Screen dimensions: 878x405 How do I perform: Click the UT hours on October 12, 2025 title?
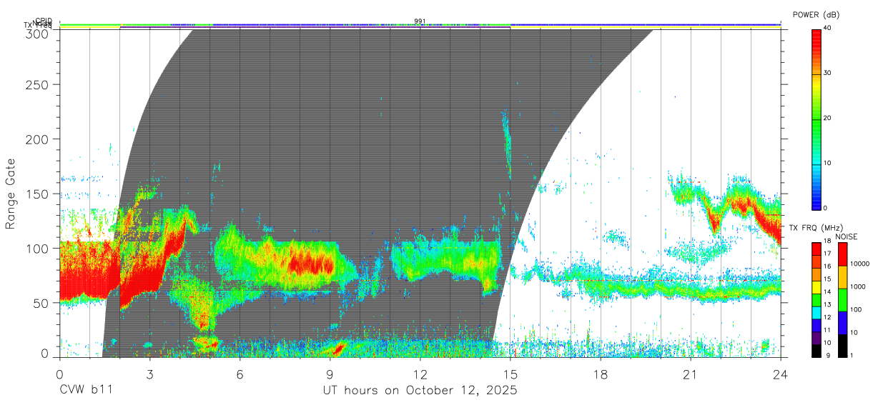coord(420,391)
